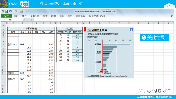Expand the customize quick access toolbar menu
The height and width of the screenshot is (99, 176).
pos(25,12)
